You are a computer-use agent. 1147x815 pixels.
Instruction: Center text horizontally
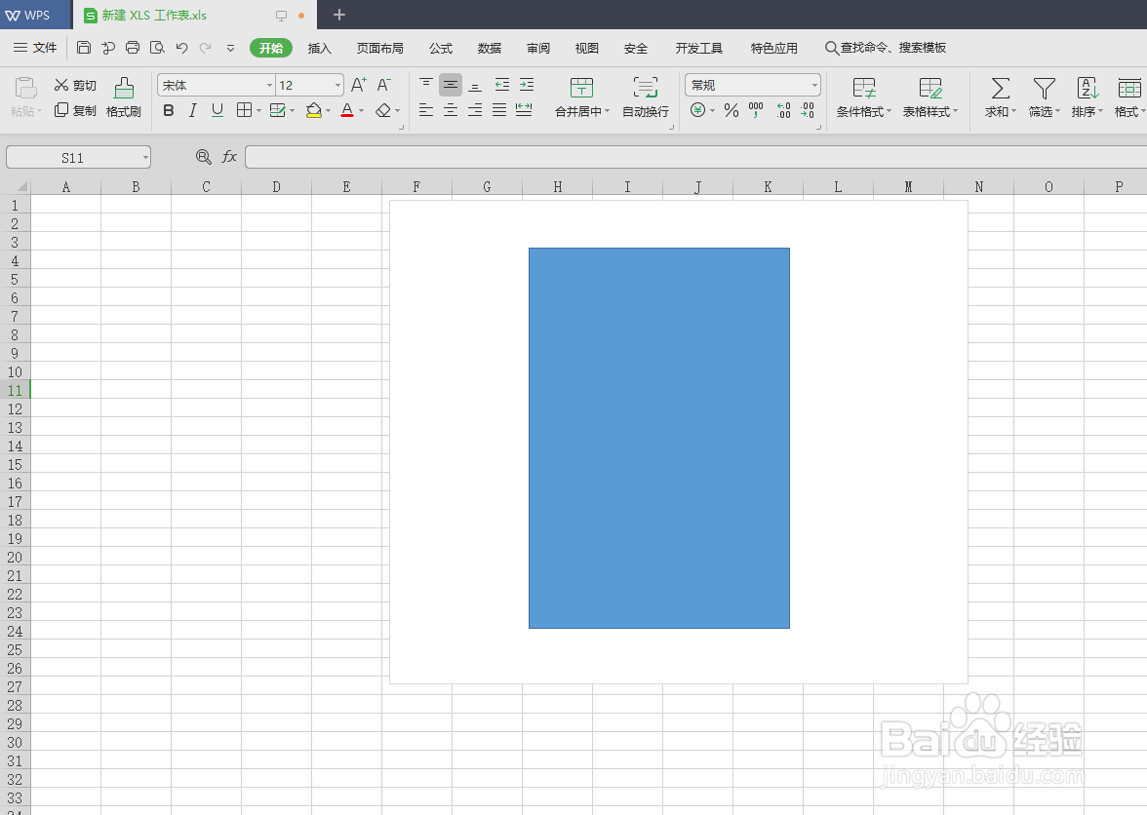pyautogui.click(x=451, y=110)
